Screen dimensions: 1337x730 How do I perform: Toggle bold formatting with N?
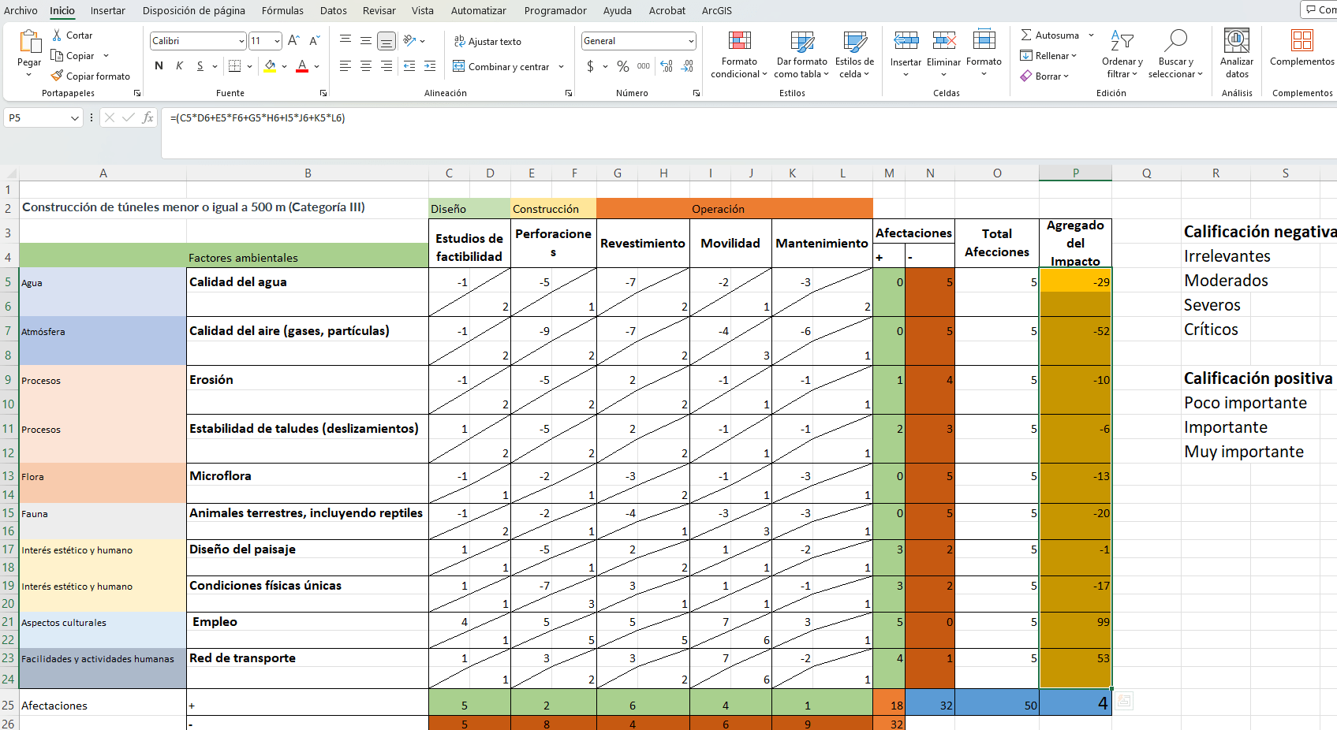[x=159, y=66]
